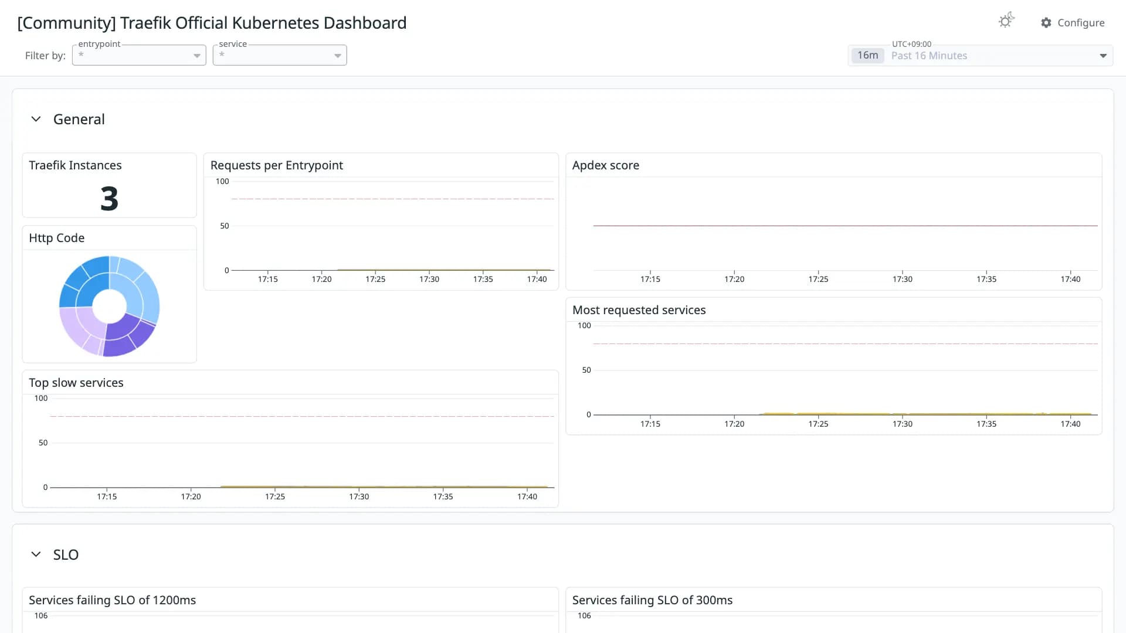The height and width of the screenshot is (633, 1126).
Task: Click the Requests per Entrypoint title
Action: coord(276,165)
